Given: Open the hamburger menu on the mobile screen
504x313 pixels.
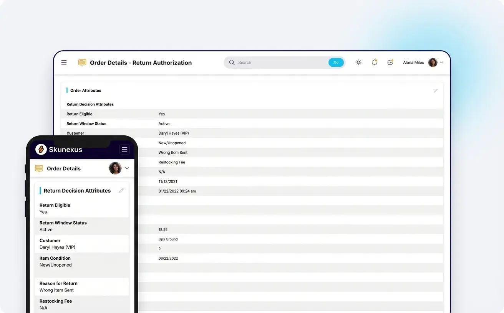Looking at the screenshot, I should [x=124, y=149].
